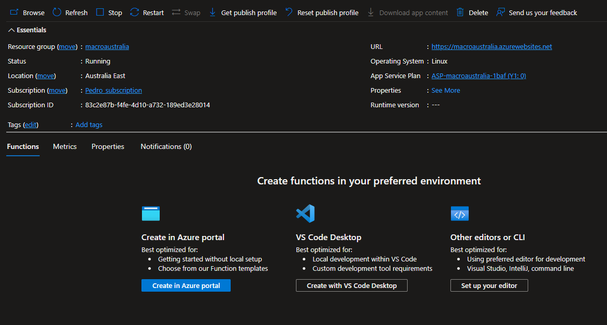Open the ASP-macroaustralia-1baf App Service Plan link

[479, 76]
